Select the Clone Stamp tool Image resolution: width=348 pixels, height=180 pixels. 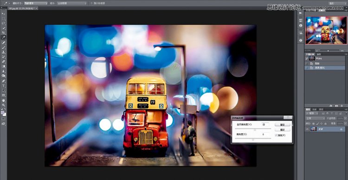click(x=4, y=52)
